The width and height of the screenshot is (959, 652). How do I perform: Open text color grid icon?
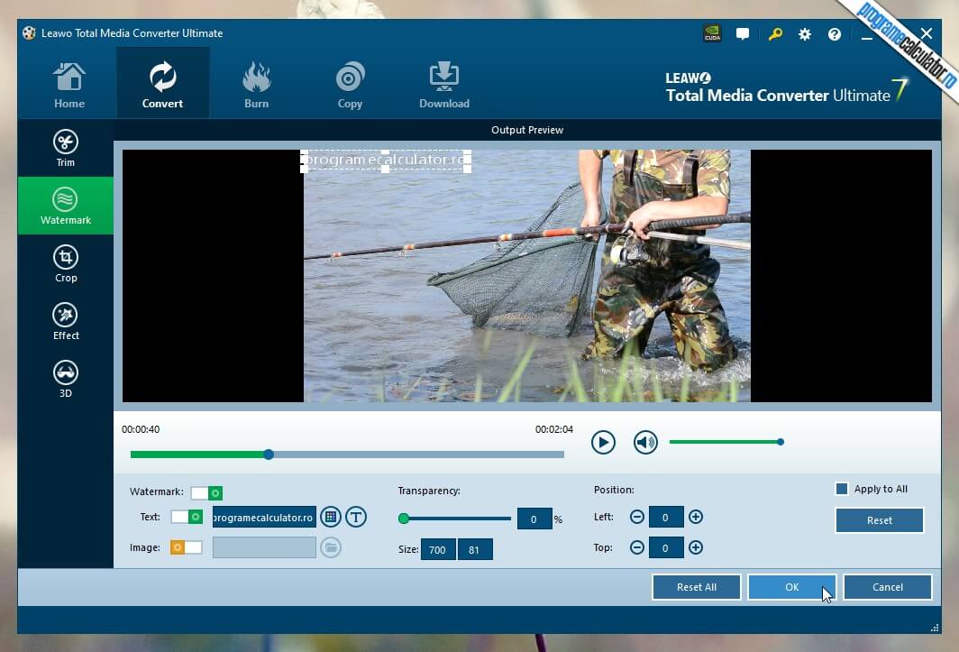coord(330,517)
